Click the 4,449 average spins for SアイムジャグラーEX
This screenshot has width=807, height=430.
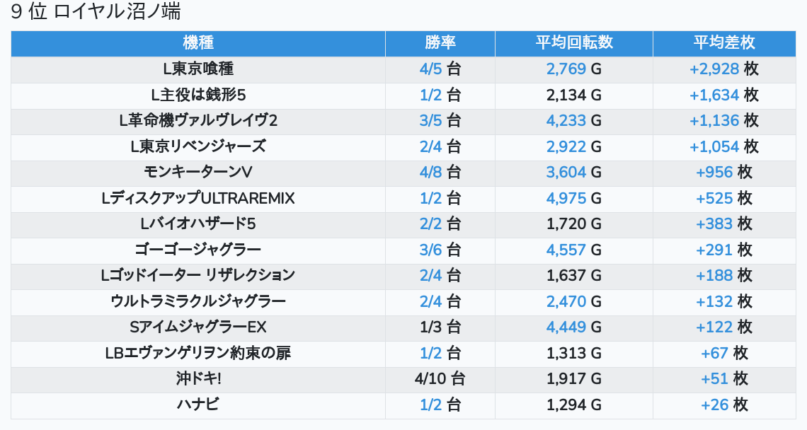(566, 327)
